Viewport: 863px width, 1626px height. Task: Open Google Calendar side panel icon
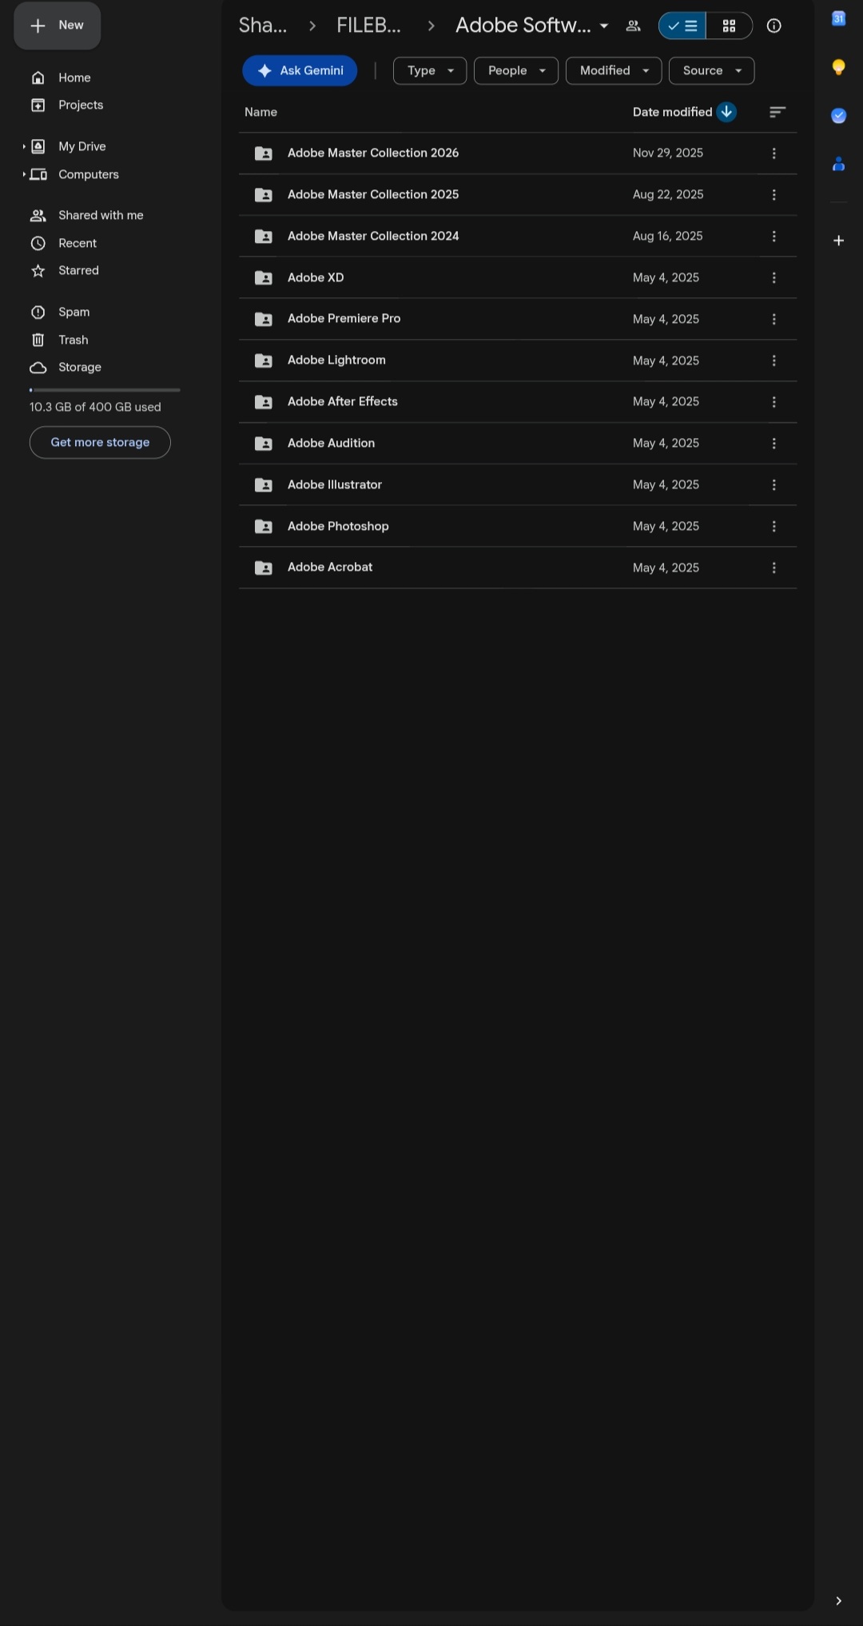point(838,19)
